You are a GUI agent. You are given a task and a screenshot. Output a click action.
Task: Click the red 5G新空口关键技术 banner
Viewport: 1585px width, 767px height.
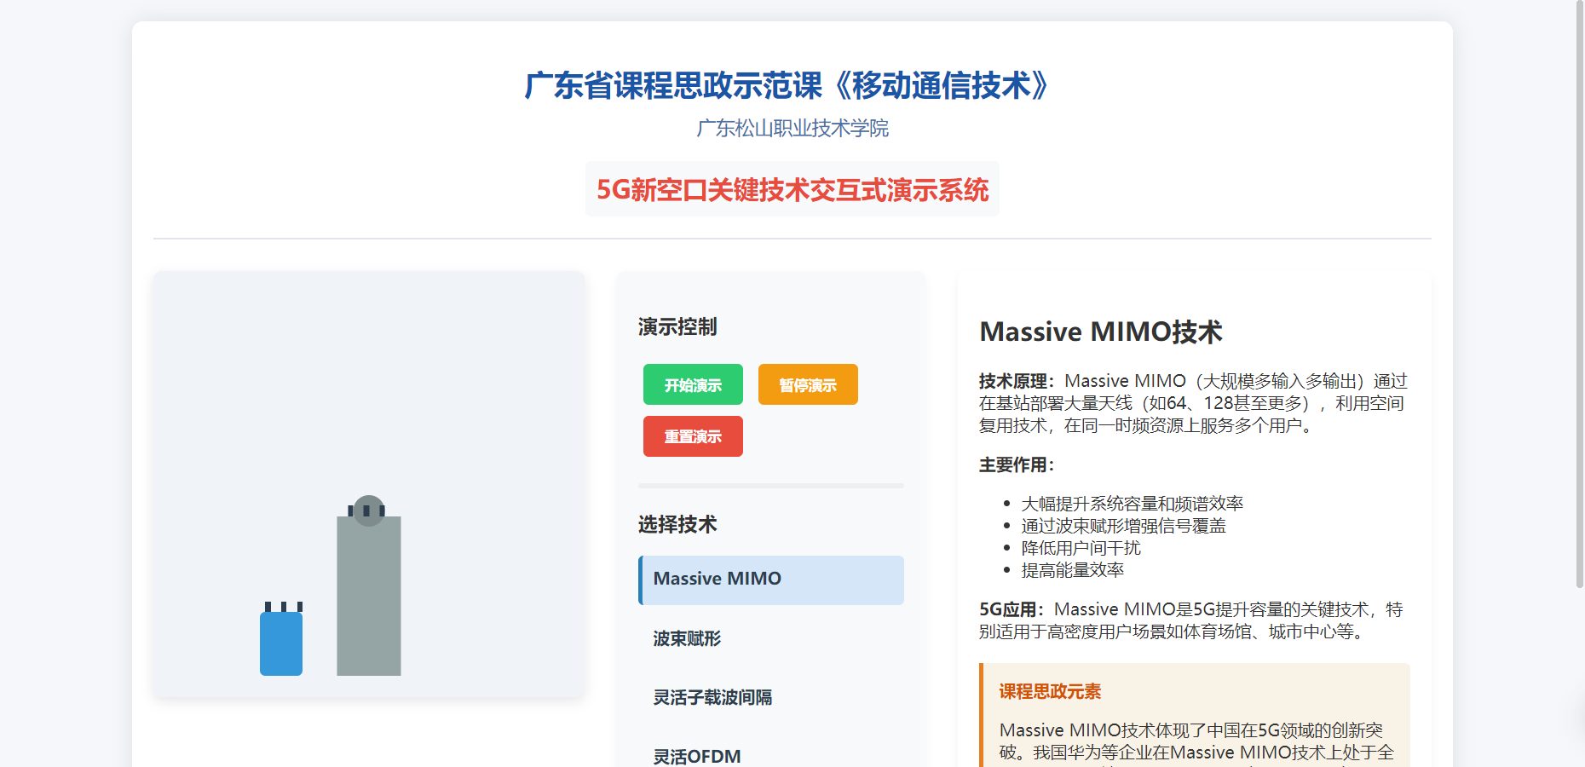click(x=792, y=189)
